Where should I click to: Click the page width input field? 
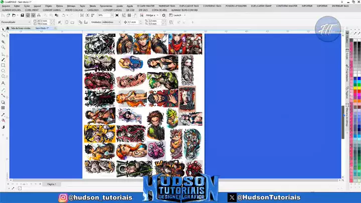pyautogui.click(x=41, y=21)
